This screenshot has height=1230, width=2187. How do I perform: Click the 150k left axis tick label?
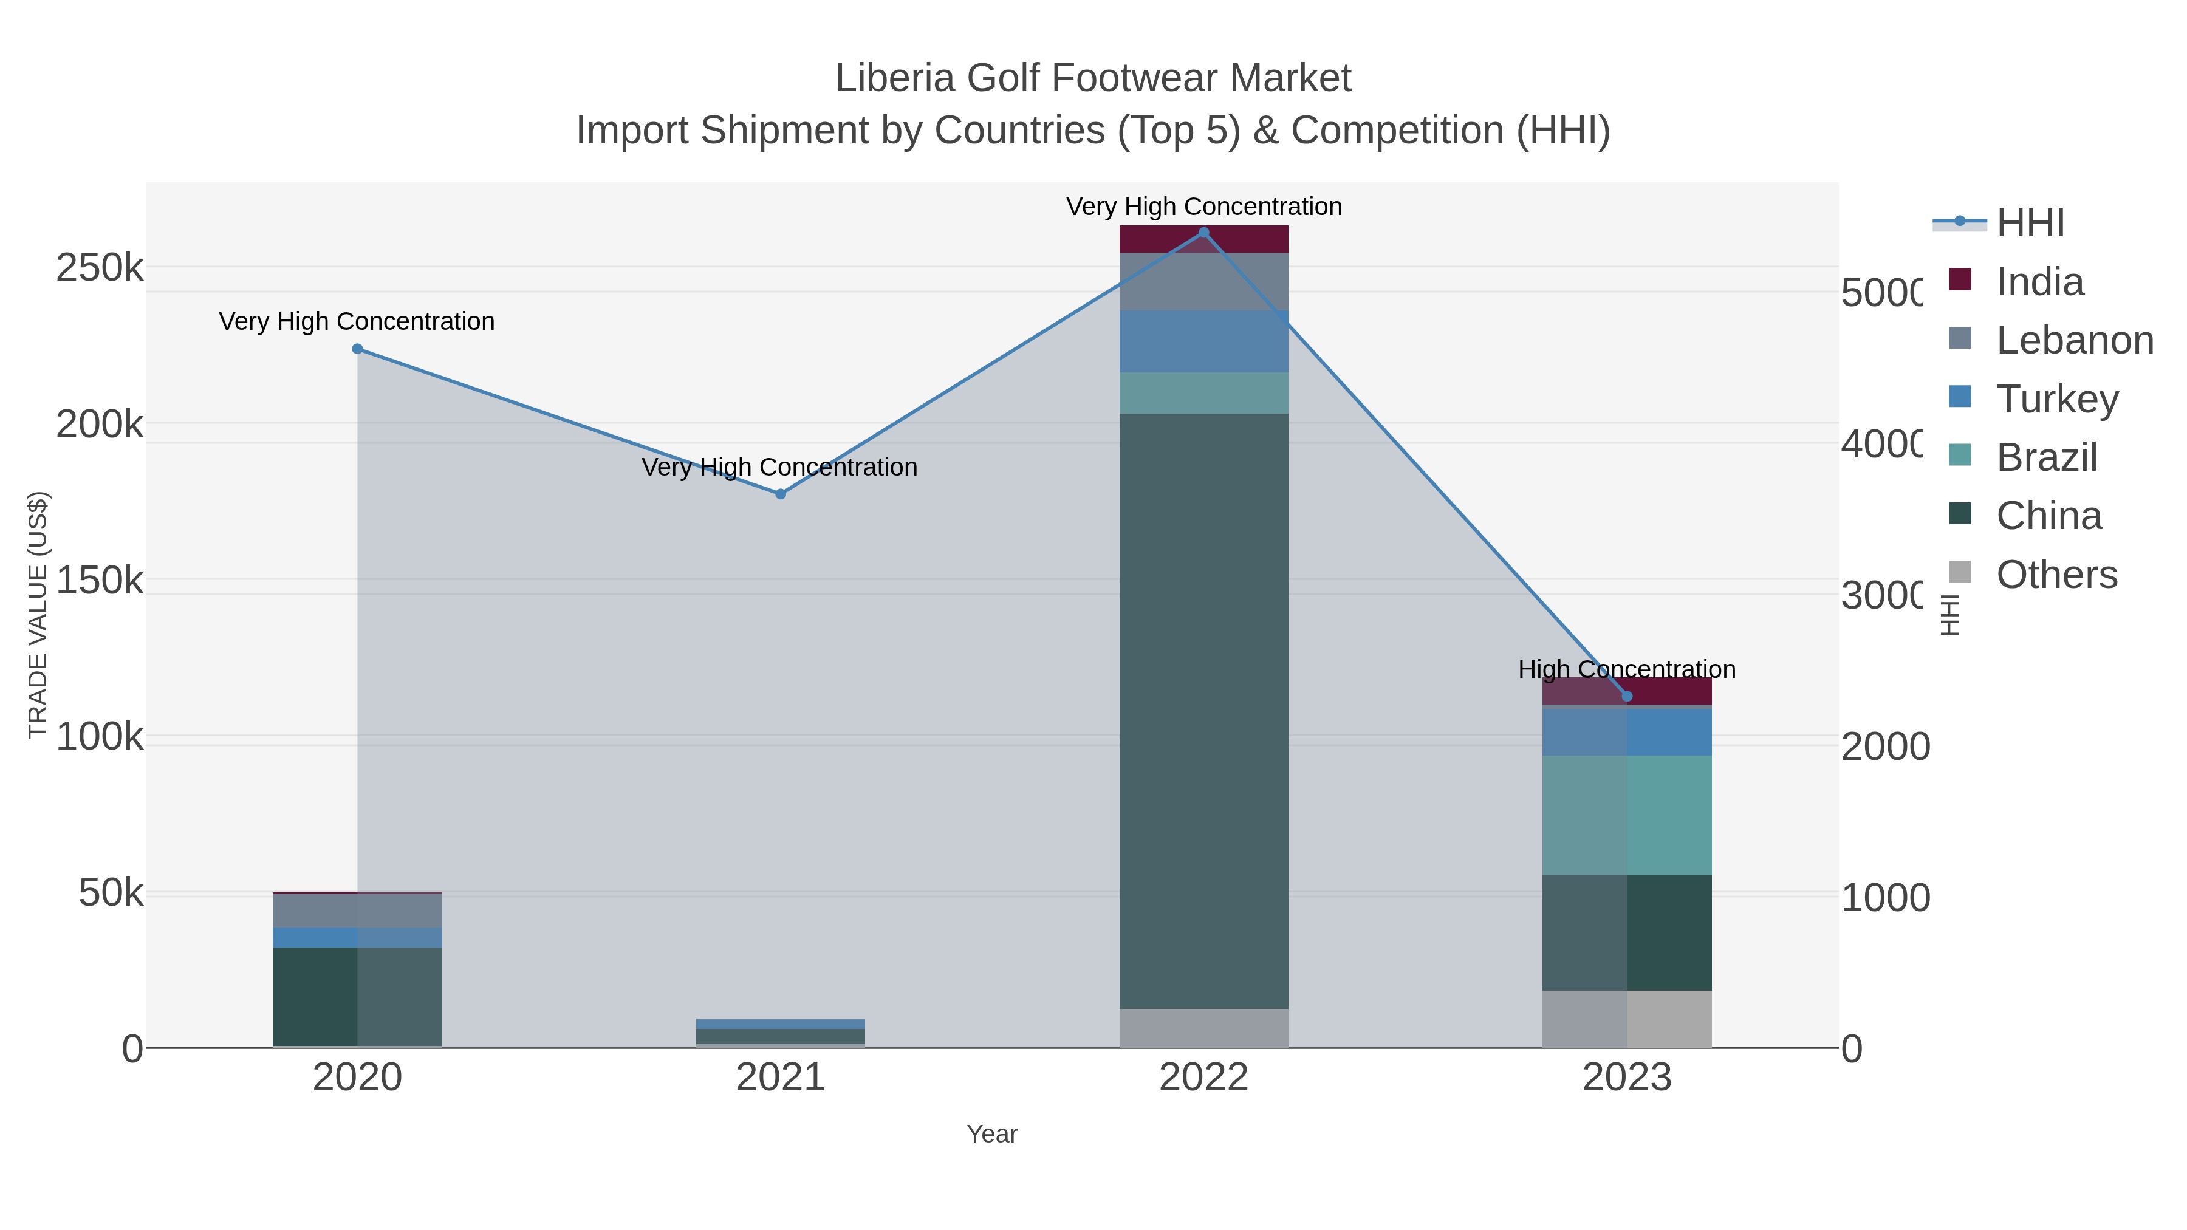(100, 581)
